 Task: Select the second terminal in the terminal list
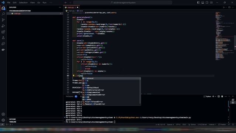233,102
